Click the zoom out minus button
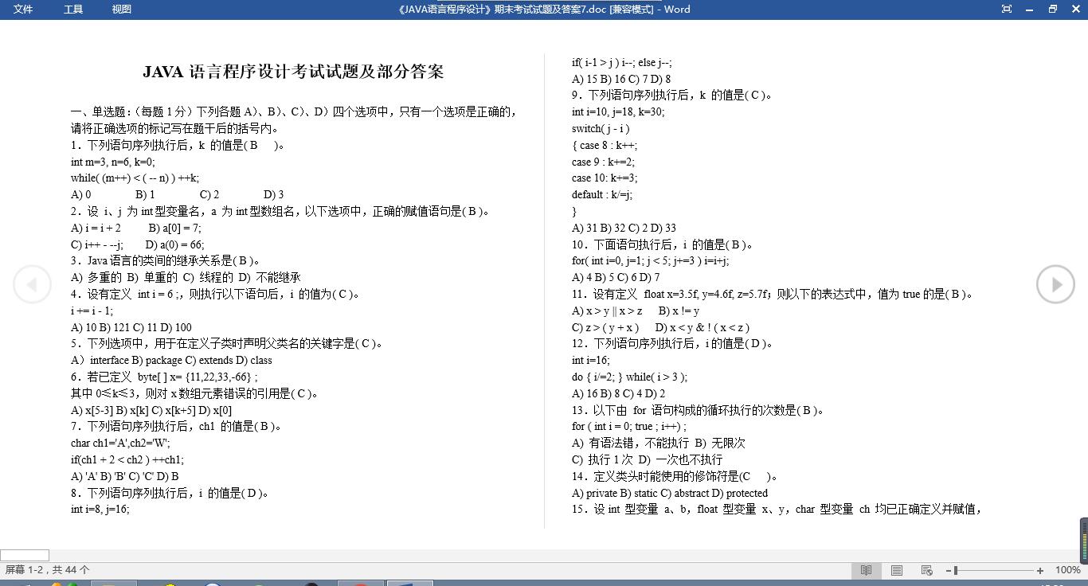 (x=949, y=570)
